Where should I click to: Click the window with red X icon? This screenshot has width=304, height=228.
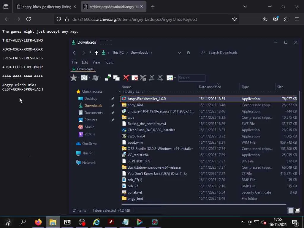pyautogui.click(x=135, y=78)
